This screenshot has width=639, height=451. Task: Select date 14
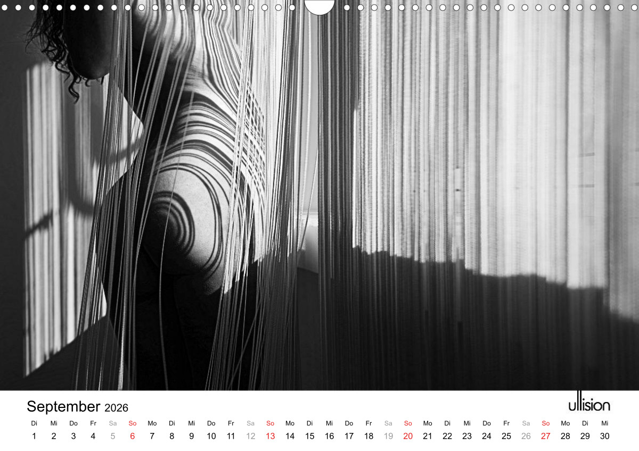[x=290, y=436]
